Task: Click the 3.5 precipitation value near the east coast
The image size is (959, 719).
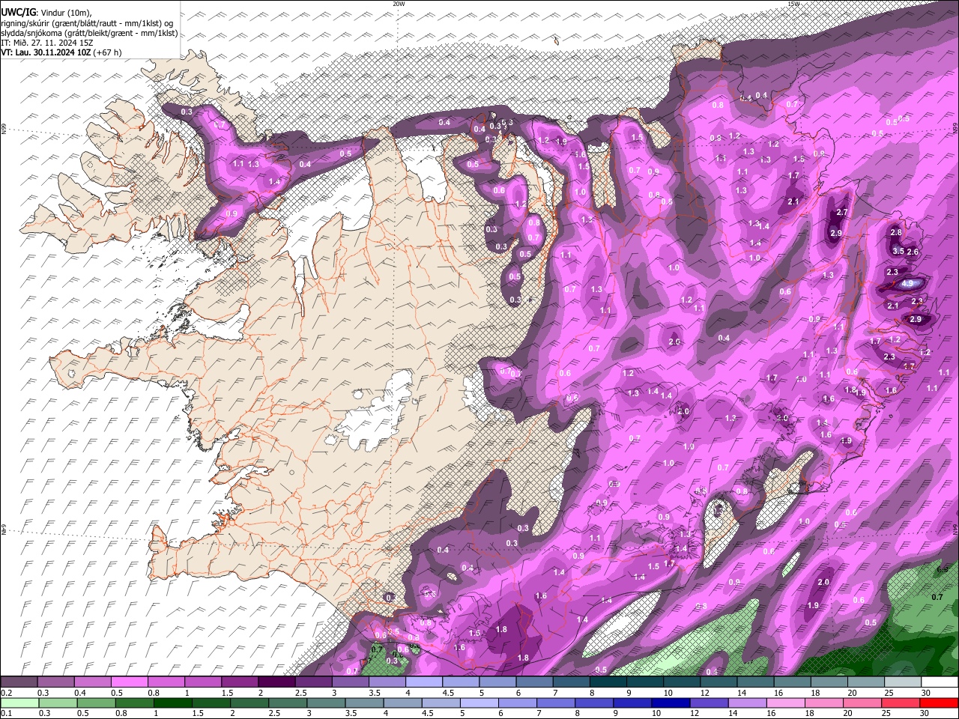Action: [x=898, y=251]
